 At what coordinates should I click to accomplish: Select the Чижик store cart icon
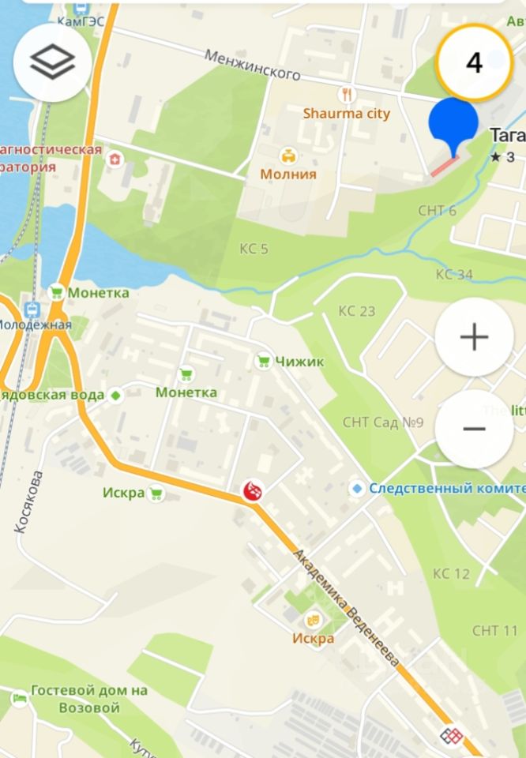pyautogui.click(x=264, y=362)
